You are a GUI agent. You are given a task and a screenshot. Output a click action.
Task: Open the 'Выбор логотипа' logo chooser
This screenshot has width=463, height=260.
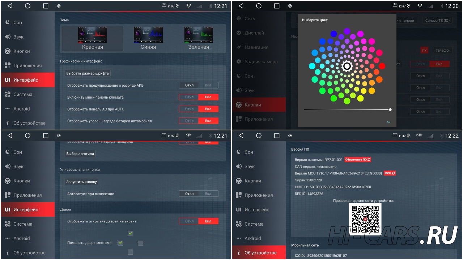80,154
